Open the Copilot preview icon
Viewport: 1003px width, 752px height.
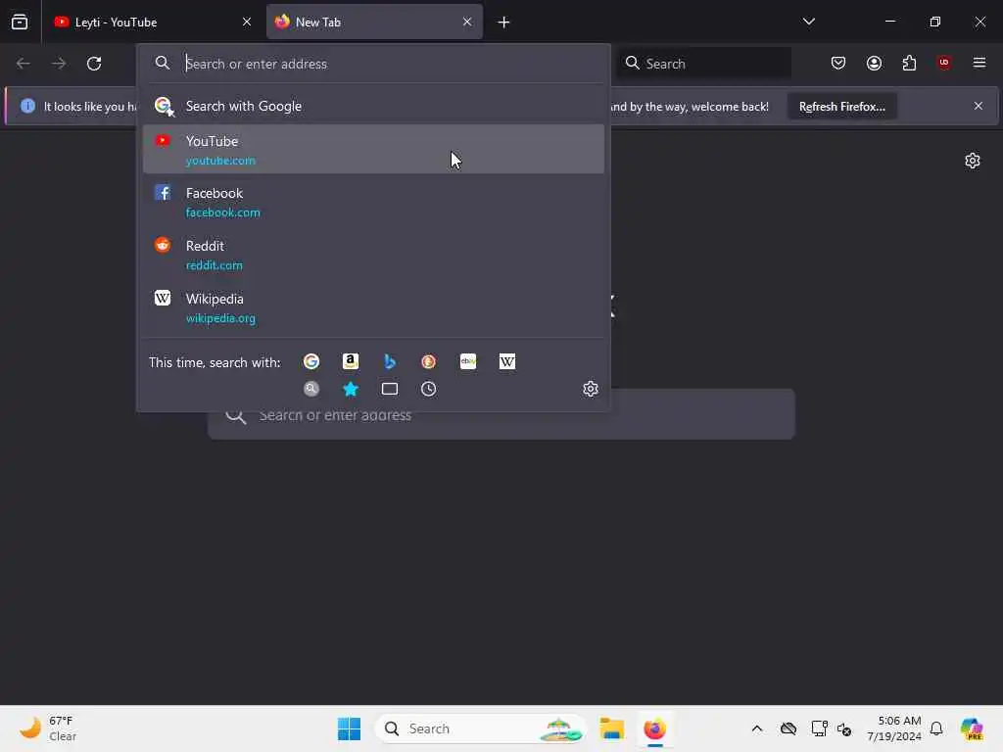[972, 728]
